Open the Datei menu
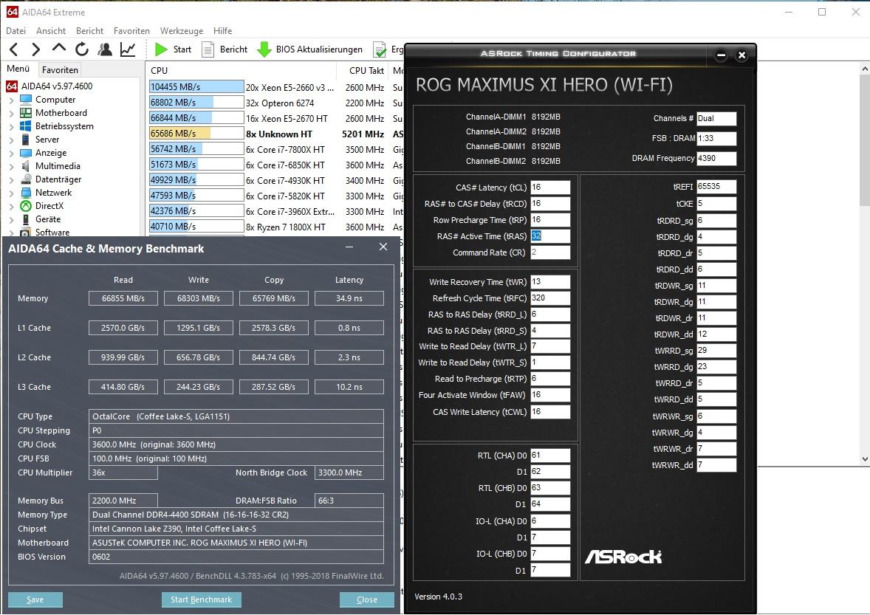 [x=16, y=31]
